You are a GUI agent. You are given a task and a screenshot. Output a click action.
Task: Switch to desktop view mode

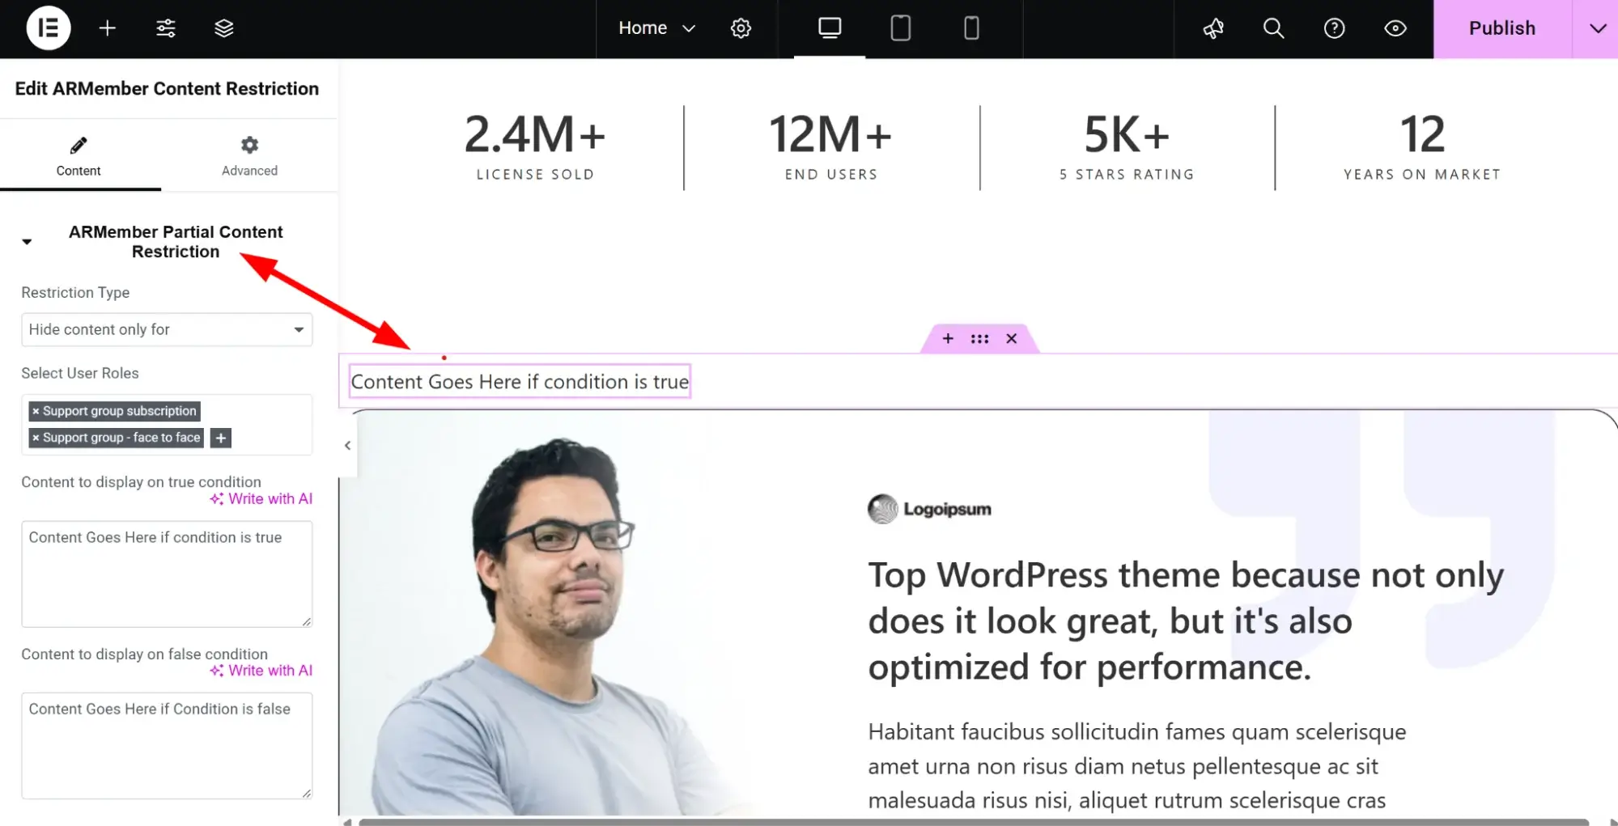[830, 28]
